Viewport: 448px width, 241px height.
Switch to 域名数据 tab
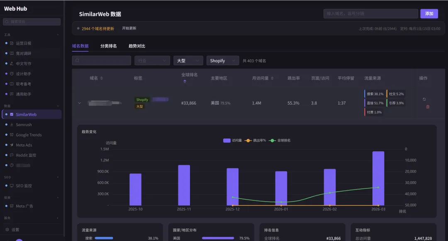[80, 46]
